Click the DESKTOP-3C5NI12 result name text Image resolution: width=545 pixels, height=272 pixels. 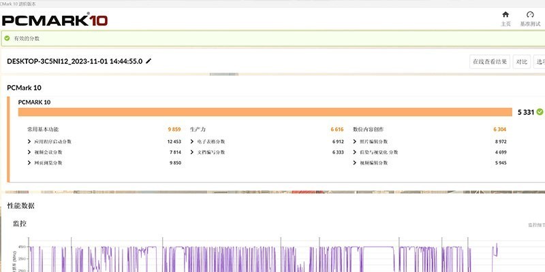(74, 61)
